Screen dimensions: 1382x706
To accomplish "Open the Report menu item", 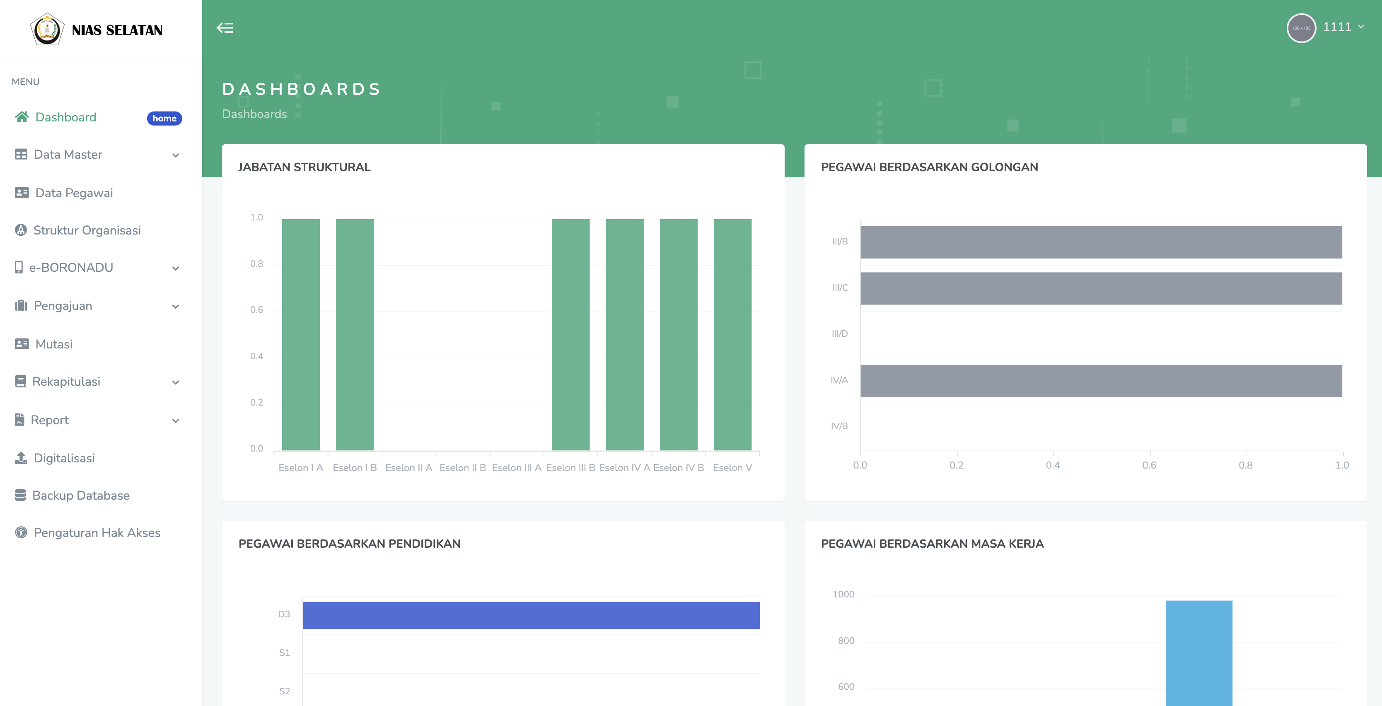I will click(x=50, y=420).
